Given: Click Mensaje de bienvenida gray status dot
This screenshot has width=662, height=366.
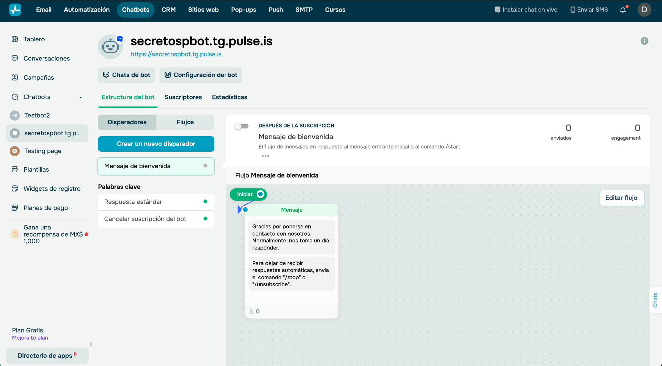Looking at the screenshot, I should tap(205, 166).
